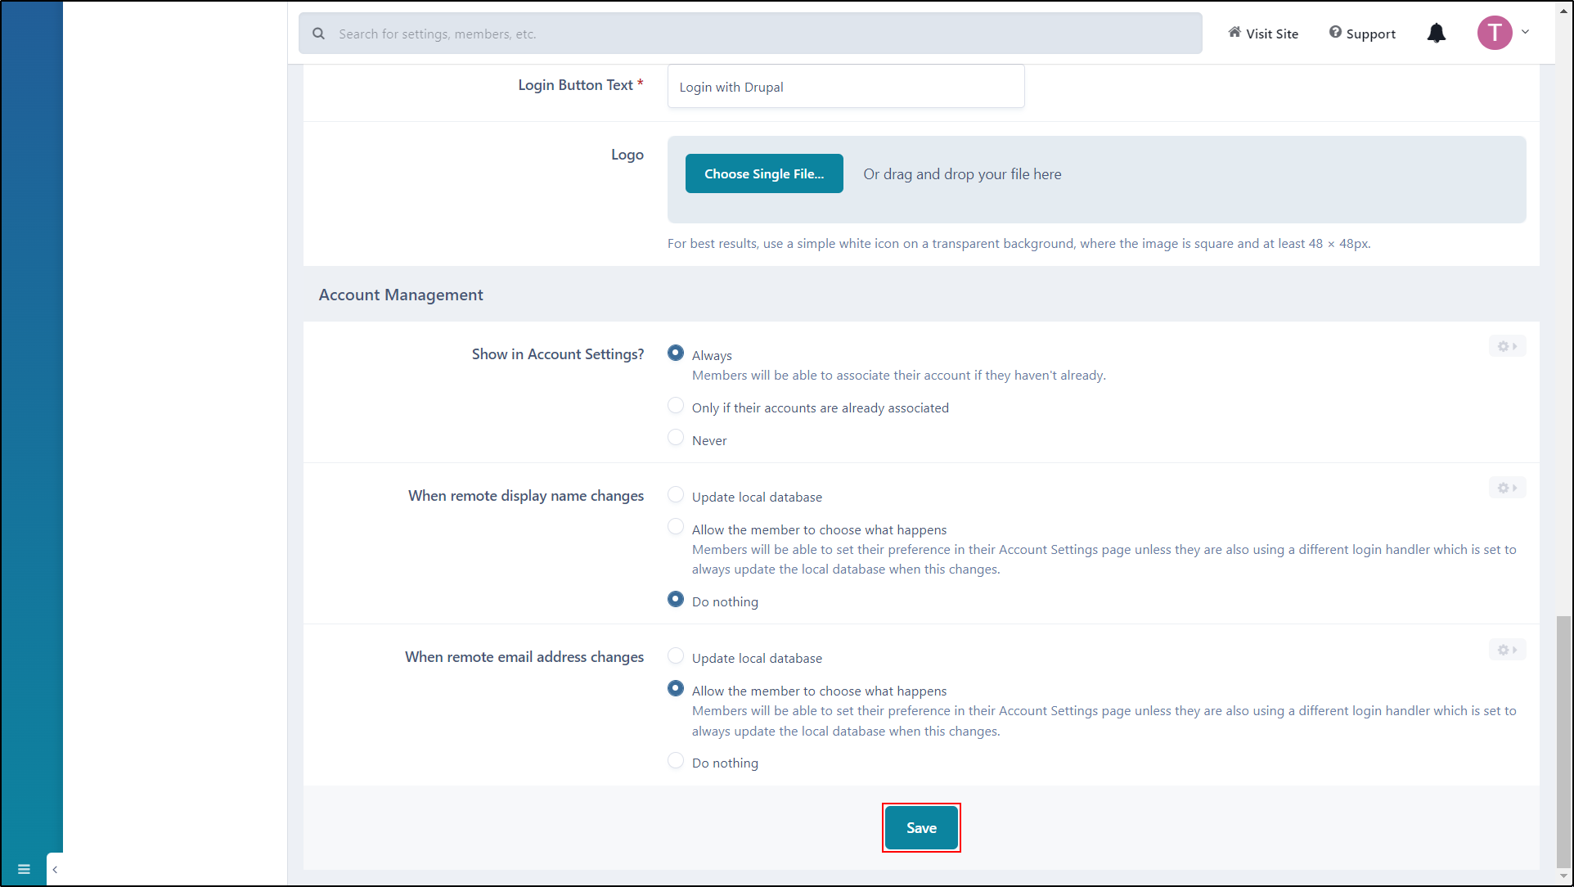Image resolution: width=1574 pixels, height=887 pixels.
Task: Click the page vertical scrollbar
Action: (1563, 741)
